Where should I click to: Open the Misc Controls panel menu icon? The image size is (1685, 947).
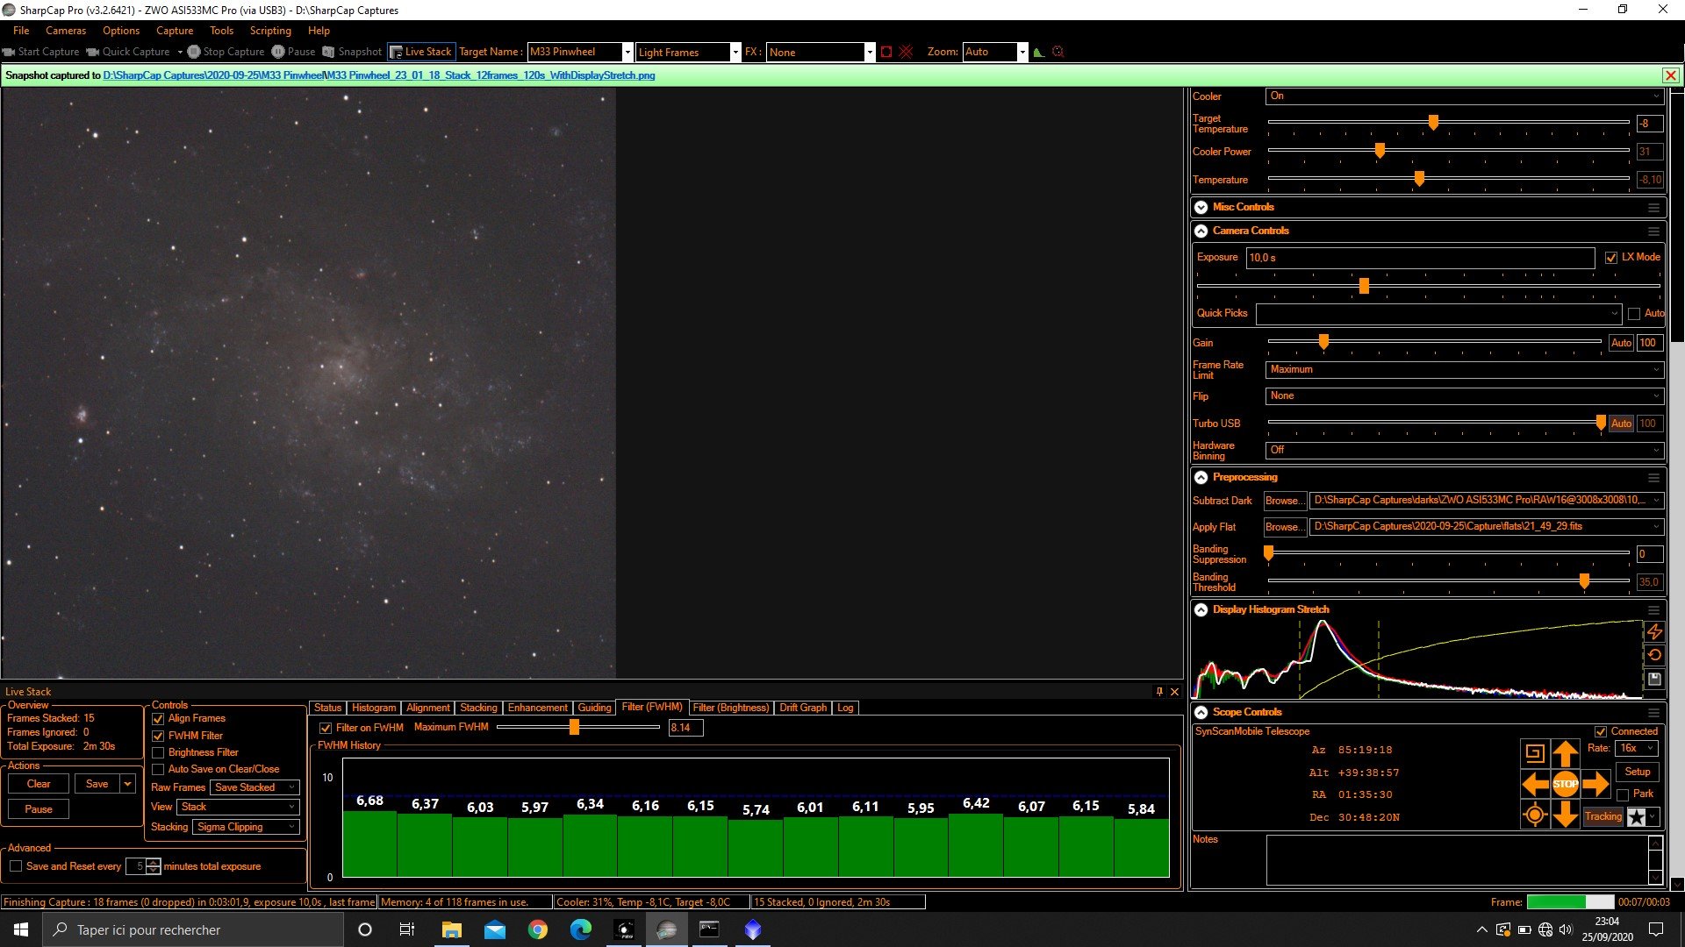(x=1653, y=208)
